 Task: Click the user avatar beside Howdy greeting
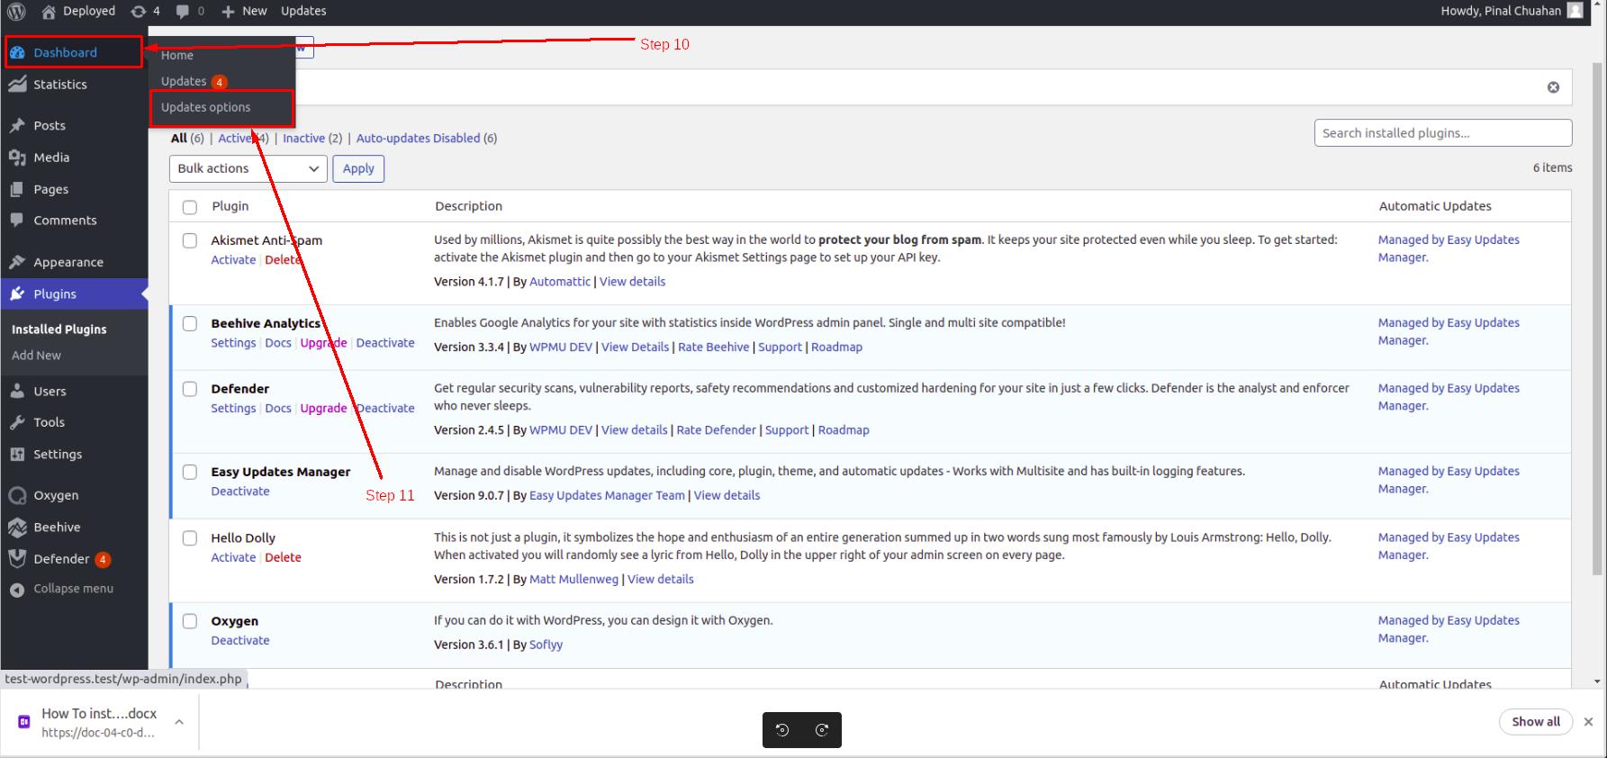[x=1575, y=11]
